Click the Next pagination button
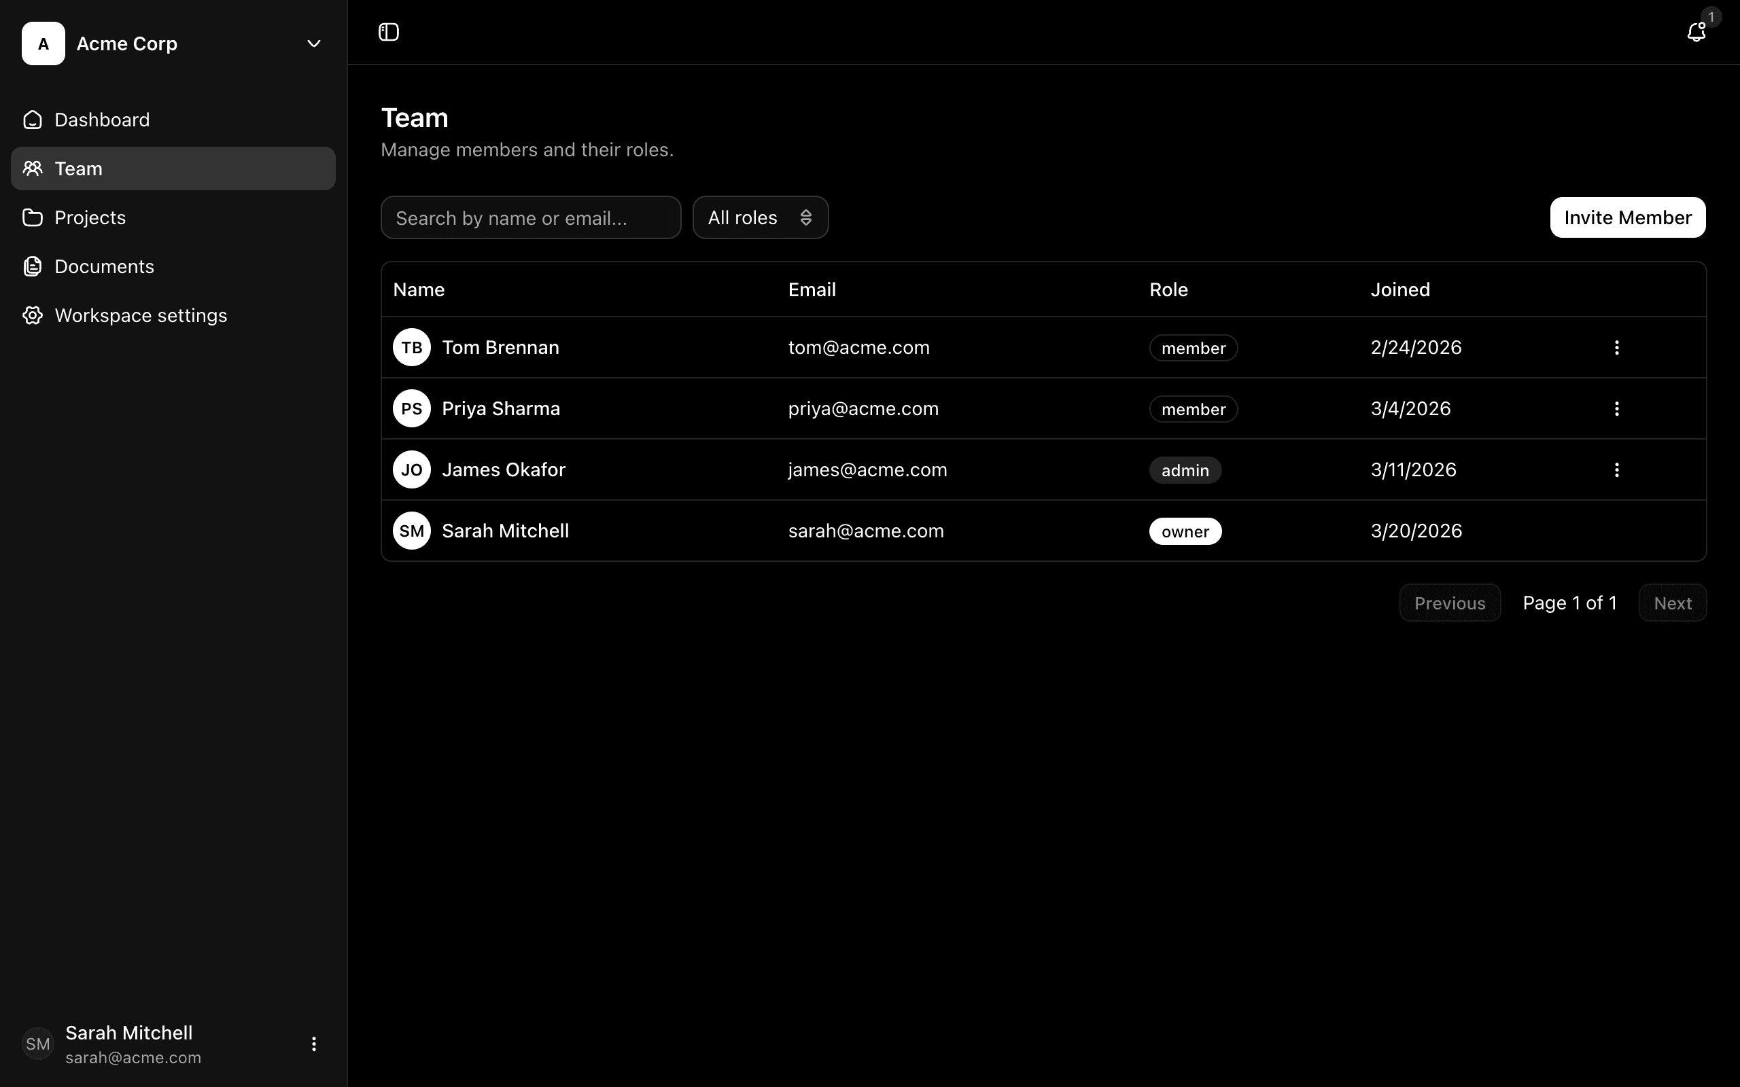Viewport: 1740px width, 1087px height. pyautogui.click(x=1672, y=603)
